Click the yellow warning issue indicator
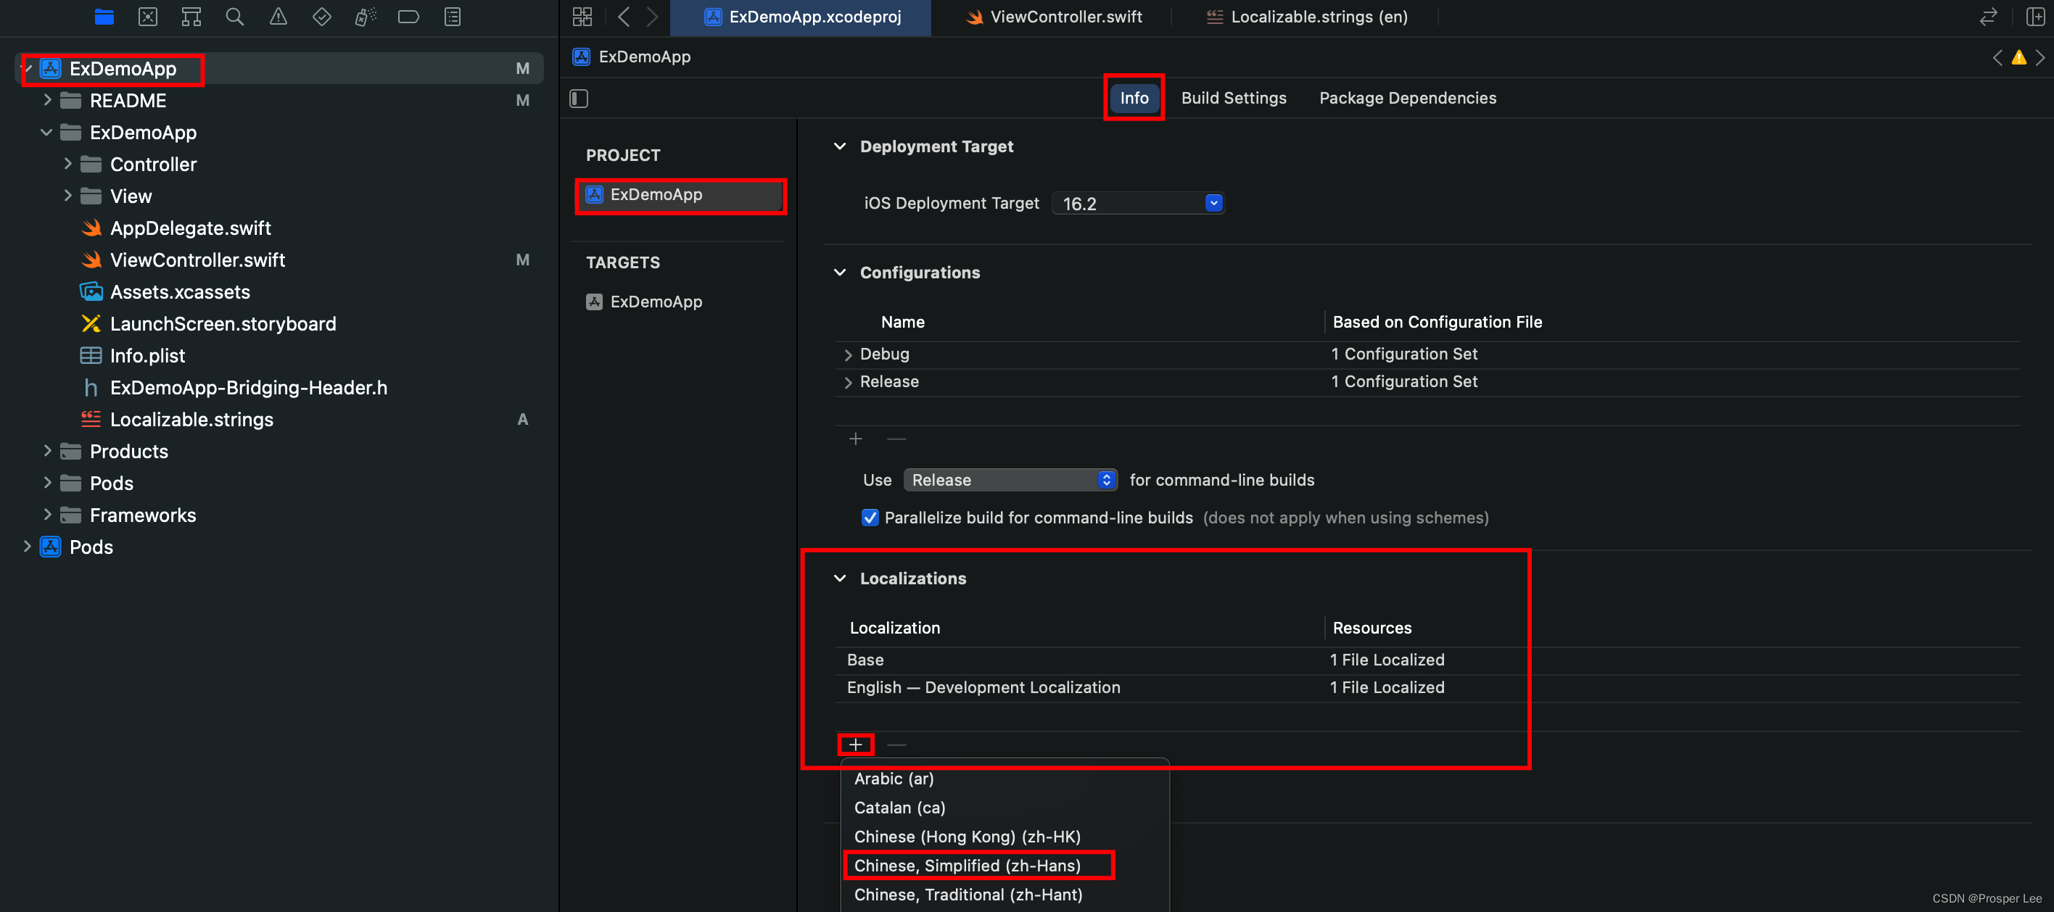 [x=2019, y=57]
